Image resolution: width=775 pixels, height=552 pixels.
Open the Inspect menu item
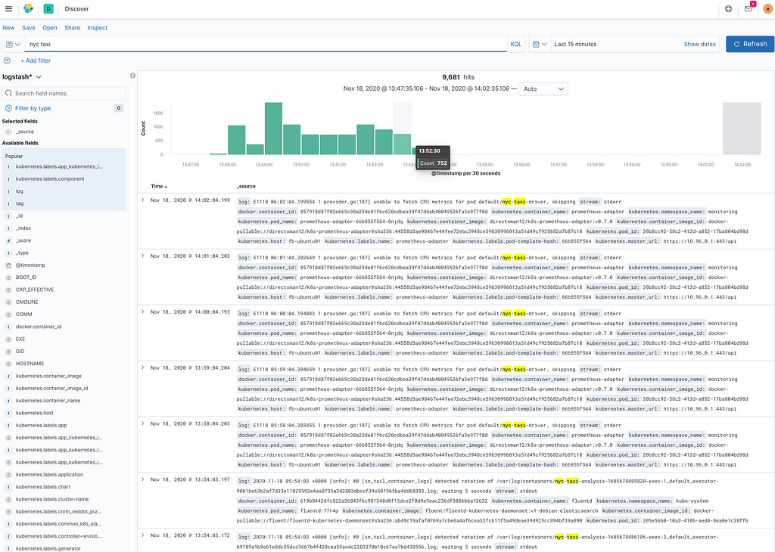(x=98, y=28)
